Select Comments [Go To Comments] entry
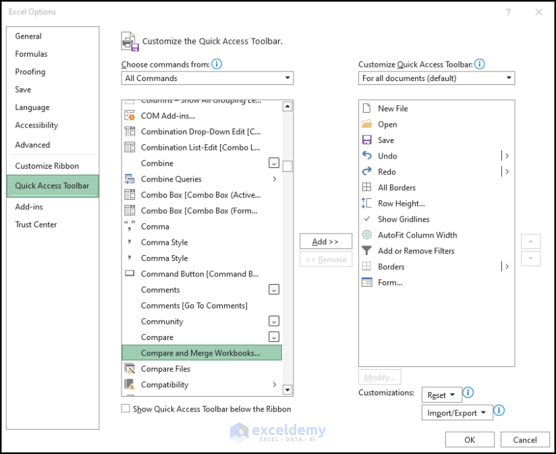Screen dimensions: 556x454 coord(202,305)
